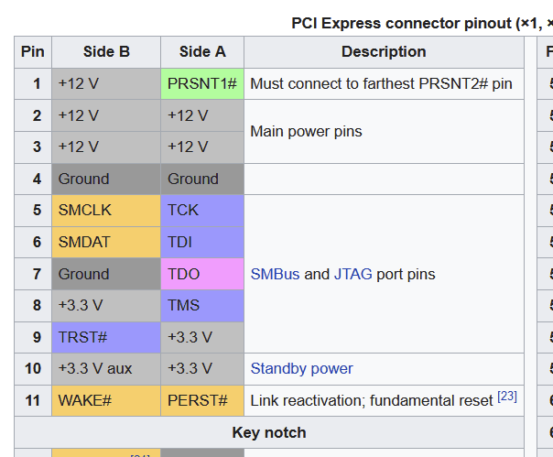Click pin number 11 row header
The height and width of the screenshot is (457, 553).
33,400
